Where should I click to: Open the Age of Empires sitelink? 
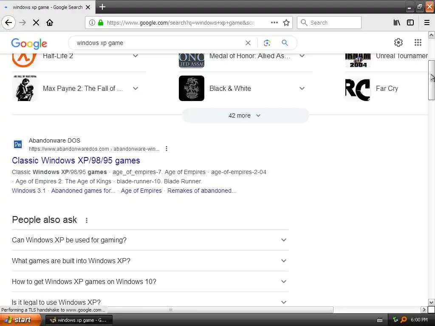point(141,191)
